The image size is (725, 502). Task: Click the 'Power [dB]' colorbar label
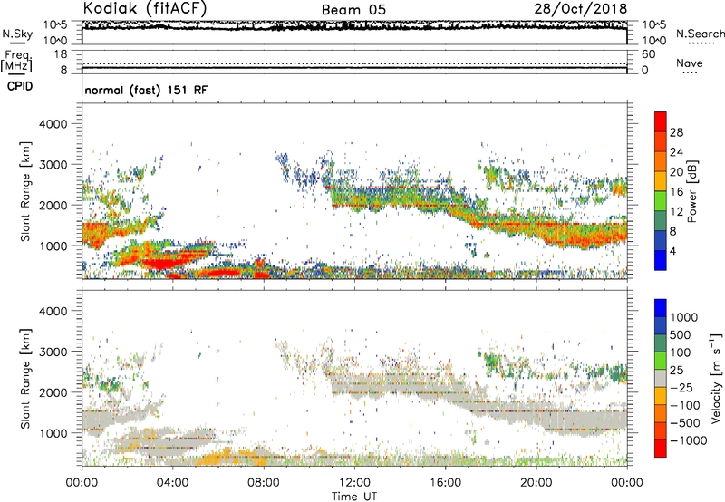[692, 191]
